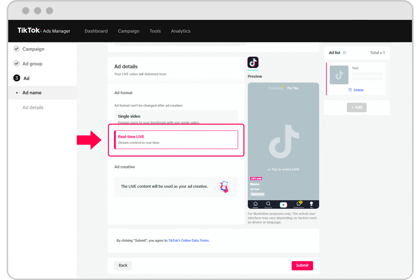Switch to the For You tab in preview
420x280 pixels.
293,88
